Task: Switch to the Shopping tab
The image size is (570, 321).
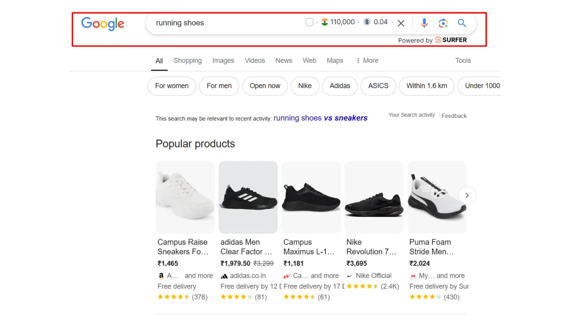Action: coord(188,60)
